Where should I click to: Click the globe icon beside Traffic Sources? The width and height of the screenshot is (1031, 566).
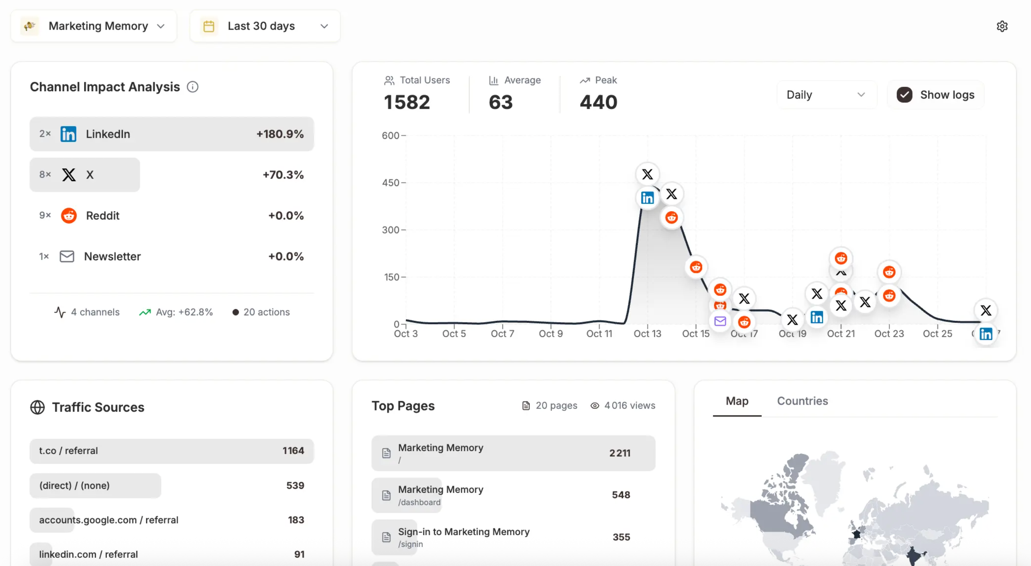coord(38,407)
